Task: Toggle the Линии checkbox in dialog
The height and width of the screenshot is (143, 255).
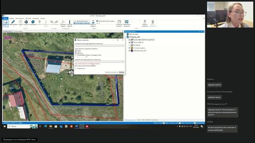Action: pyautogui.click(x=76, y=52)
